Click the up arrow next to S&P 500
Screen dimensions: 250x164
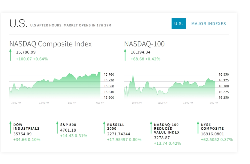(x=57, y=127)
